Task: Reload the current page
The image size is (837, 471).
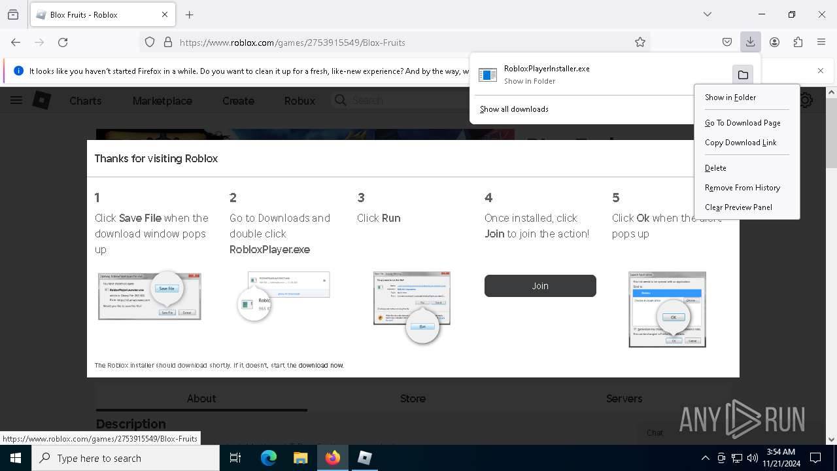Action: [63, 42]
